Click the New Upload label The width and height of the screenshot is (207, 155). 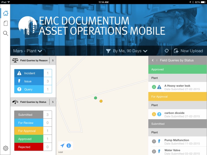[192, 51]
